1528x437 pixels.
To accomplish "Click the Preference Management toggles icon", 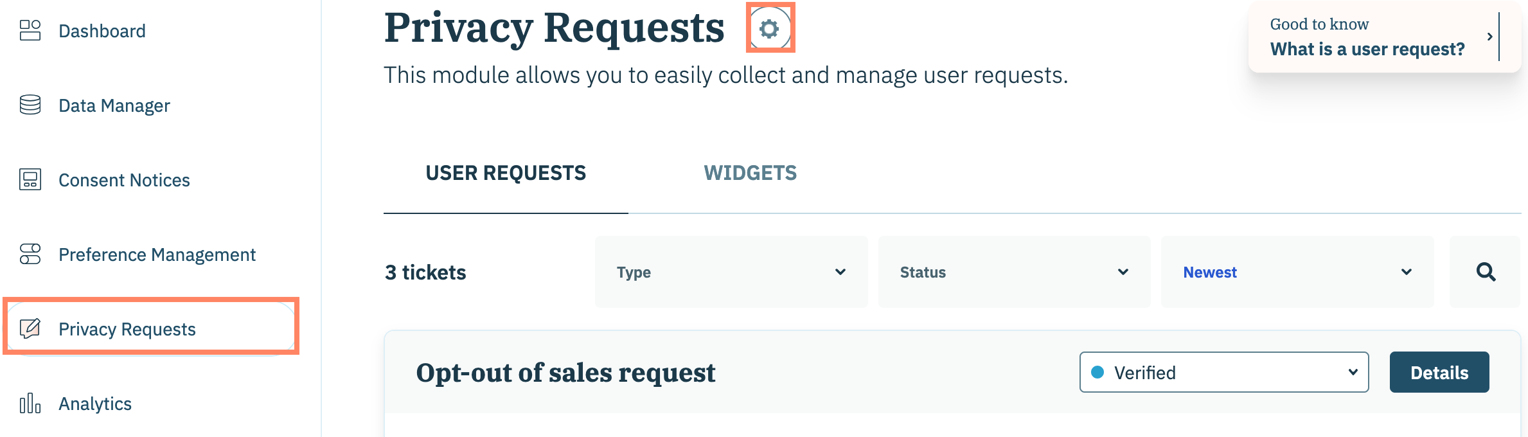I will pyautogui.click(x=30, y=254).
